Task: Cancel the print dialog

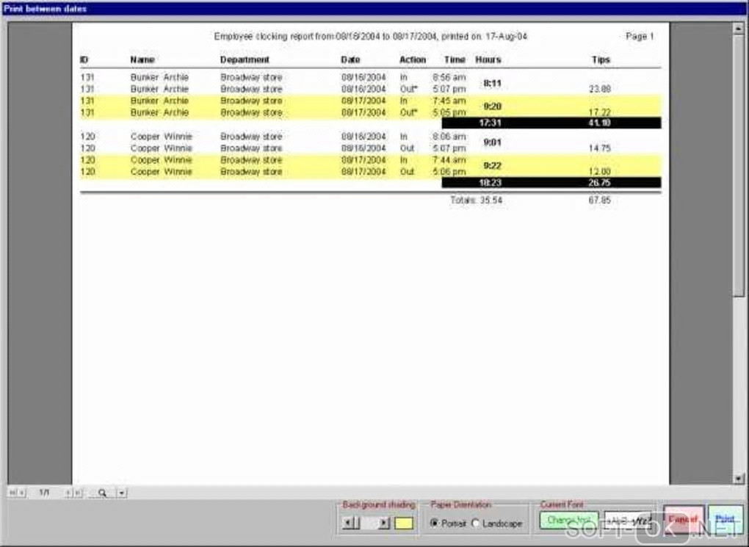Action: click(x=684, y=519)
